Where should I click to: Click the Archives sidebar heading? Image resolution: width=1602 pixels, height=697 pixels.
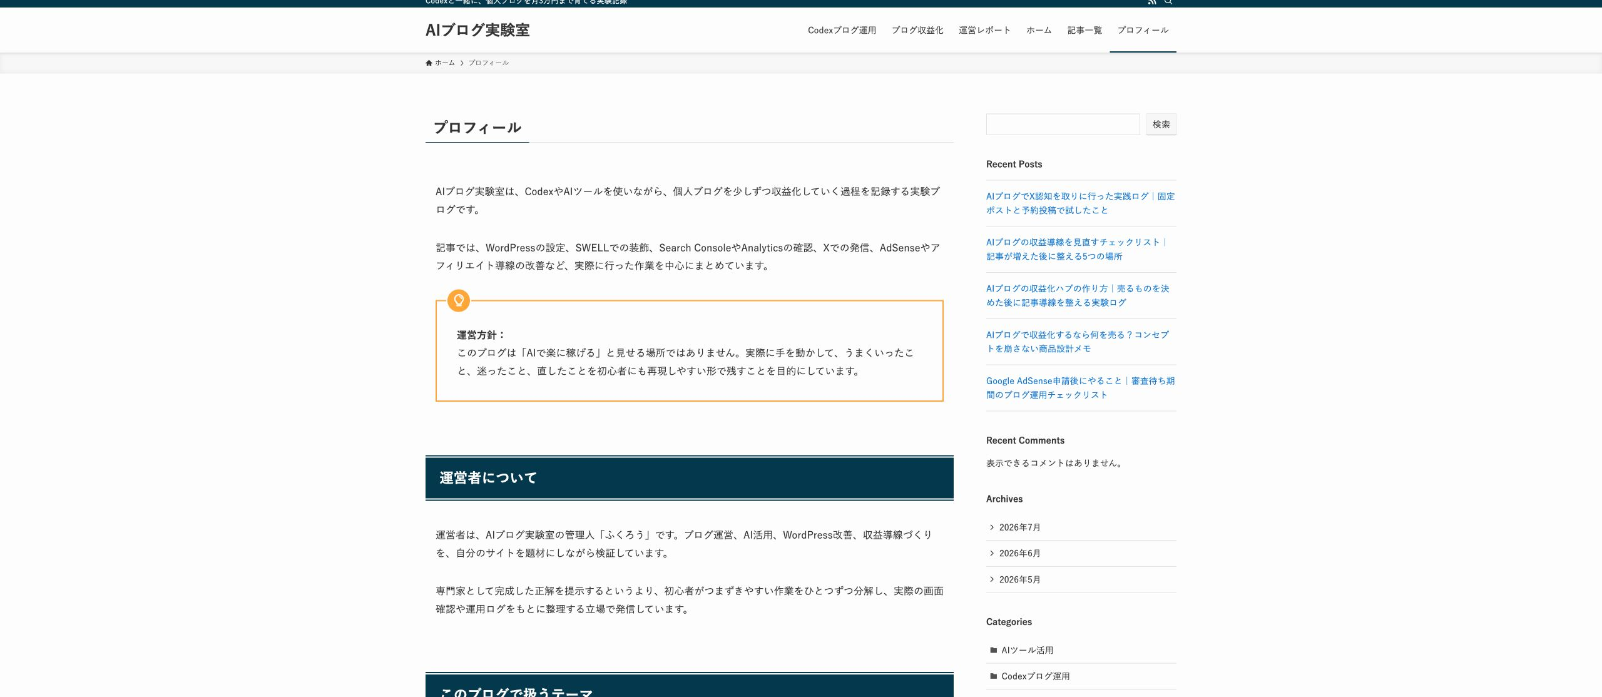coord(1004,499)
